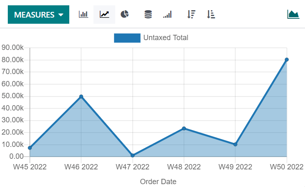Switch to pie chart view

(x=125, y=15)
